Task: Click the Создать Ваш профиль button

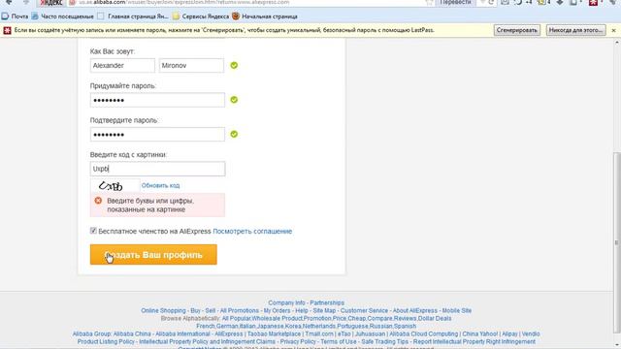Action: pyautogui.click(x=153, y=254)
